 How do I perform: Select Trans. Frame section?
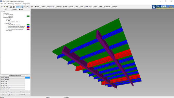coord(15,29)
